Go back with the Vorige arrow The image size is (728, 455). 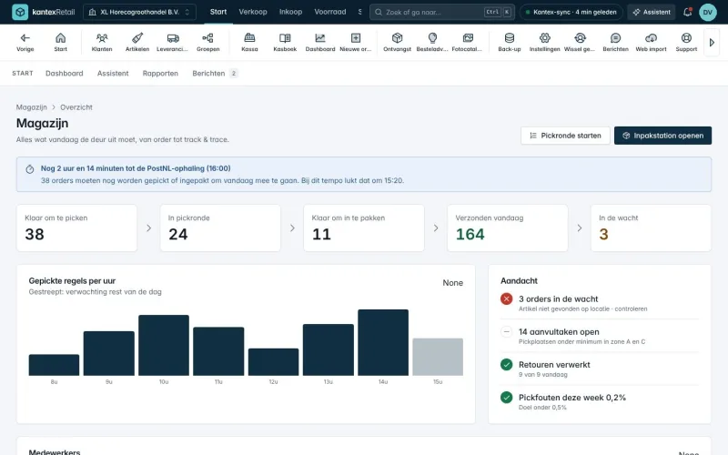(x=25, y=42)
